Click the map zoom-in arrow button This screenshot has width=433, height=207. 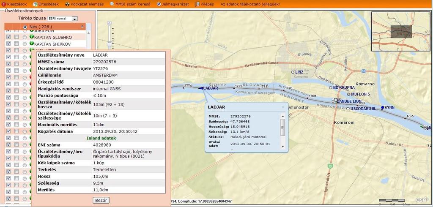pos(110,24)
